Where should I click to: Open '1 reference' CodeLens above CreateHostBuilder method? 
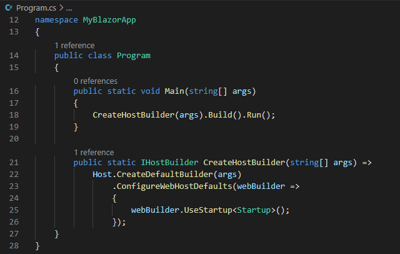[x=94, y=153]
